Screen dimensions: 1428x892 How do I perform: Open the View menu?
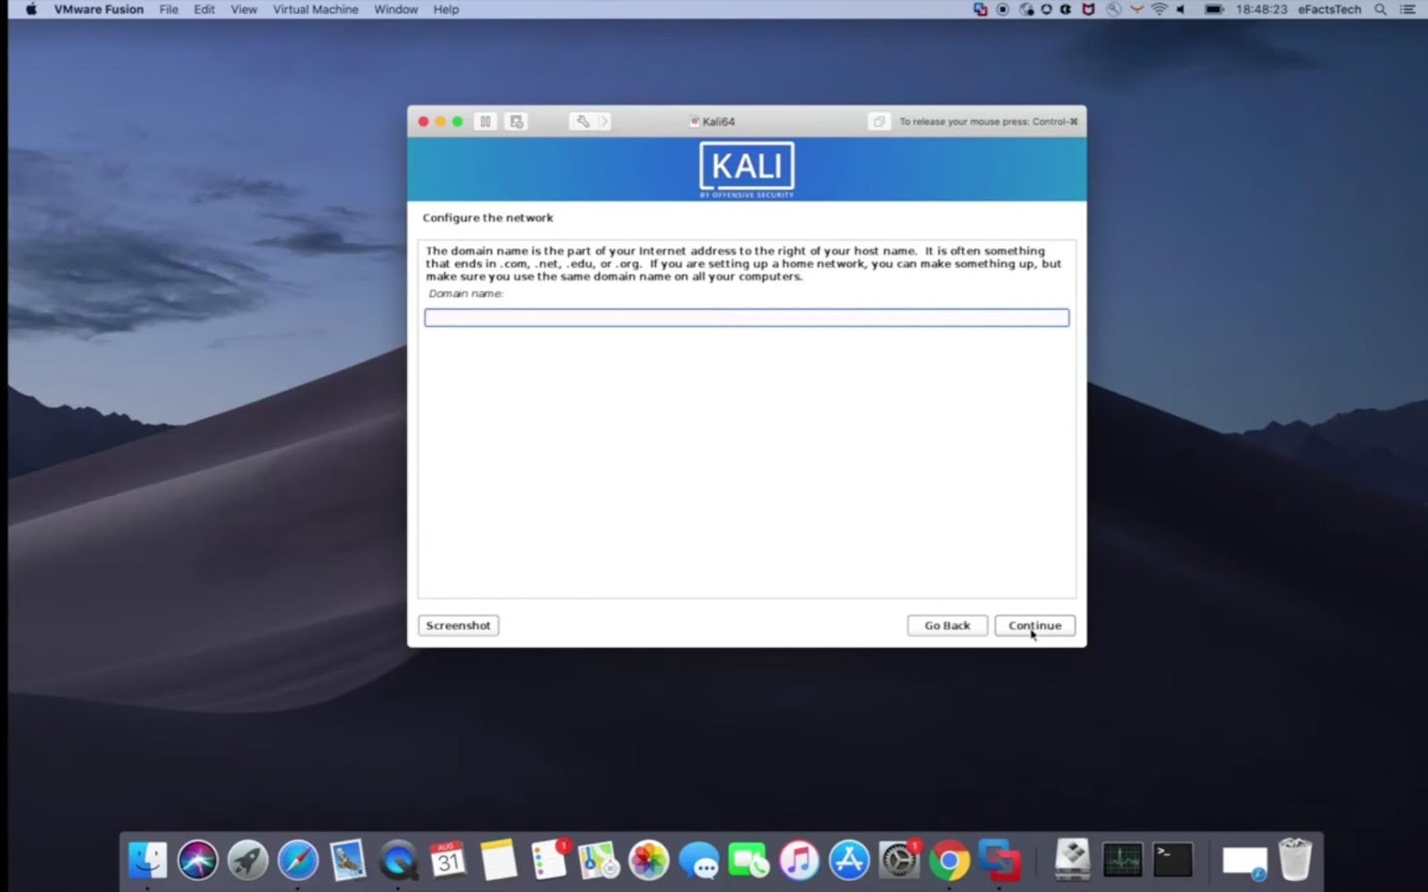pos(244,9)
